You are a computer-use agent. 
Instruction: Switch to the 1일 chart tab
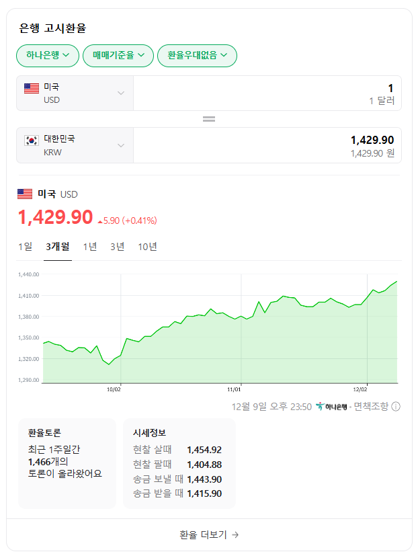pyautogui.click(x=24, y=247)
